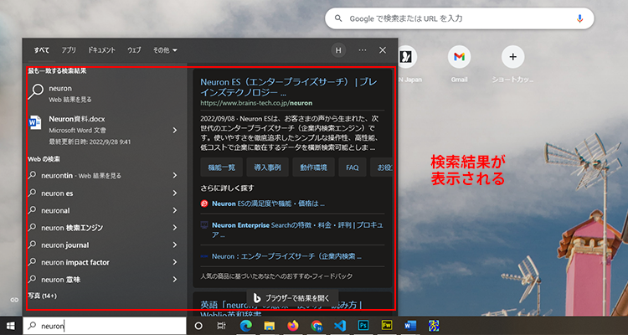Expand the Neuron資料.docx result arrow
The height and width of the screenshot is (335, 628).
(174, 130)
